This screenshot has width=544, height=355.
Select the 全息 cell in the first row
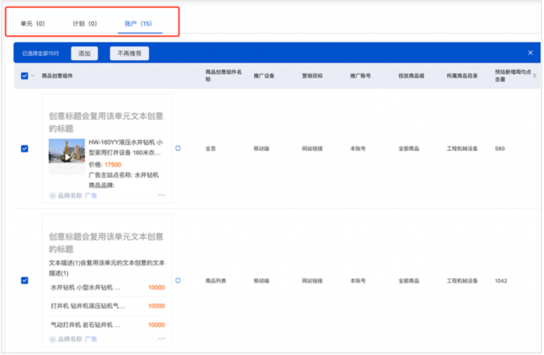tap(211, 148)
